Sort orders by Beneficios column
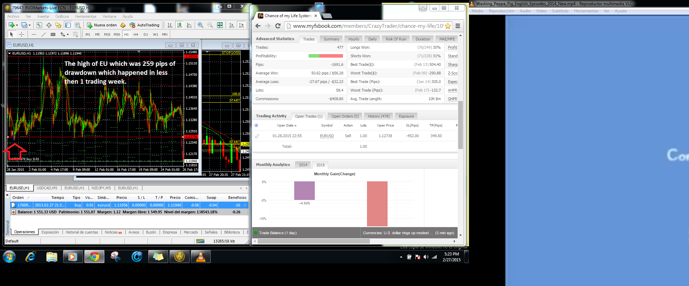Viewport: 689px width, 286px height. [x=237, y=198]
